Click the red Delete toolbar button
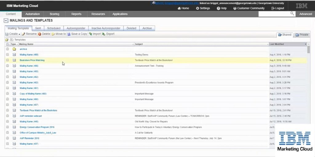This screenshot has width=315, height=157. (44, 34)
